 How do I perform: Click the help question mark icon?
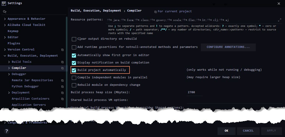[7, 131]
